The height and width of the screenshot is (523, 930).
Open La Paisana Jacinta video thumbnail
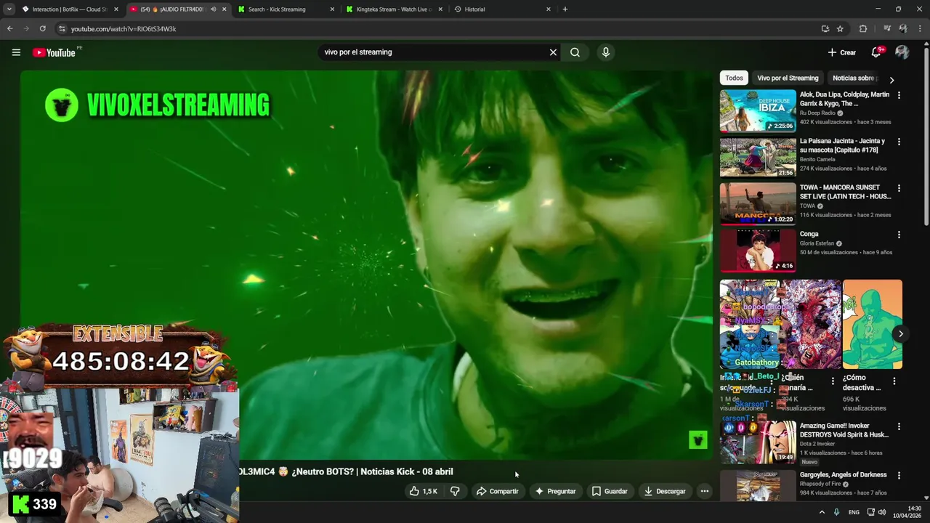coord(758,157)
